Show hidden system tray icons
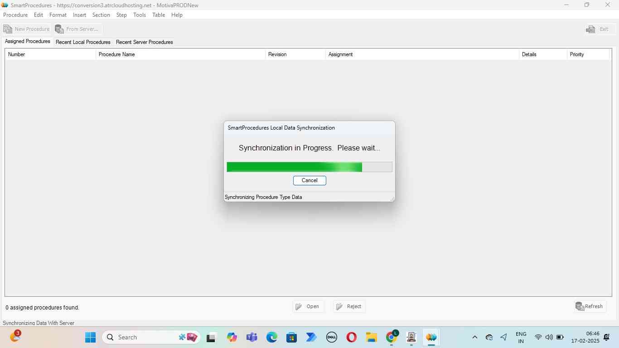 click(x=475, y=337)
